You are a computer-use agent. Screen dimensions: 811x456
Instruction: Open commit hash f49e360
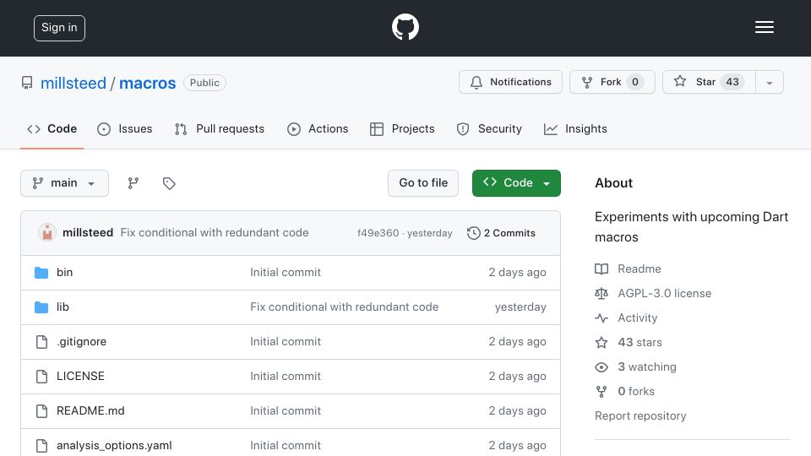pyautogui.click(x=378, y=233)
